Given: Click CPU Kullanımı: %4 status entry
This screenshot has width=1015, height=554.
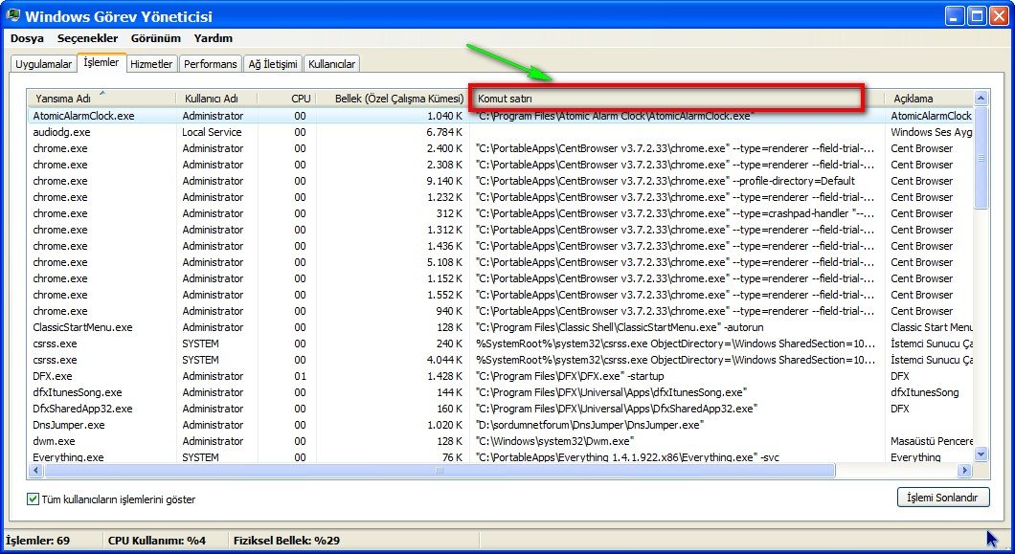Looking at the screenshot, I should pyautogui.click(x=157, y=541).
